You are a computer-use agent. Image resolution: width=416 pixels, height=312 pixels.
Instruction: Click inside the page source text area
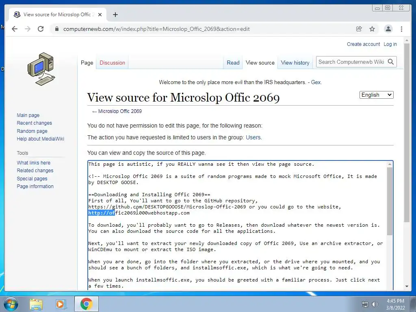coord(237,225)
